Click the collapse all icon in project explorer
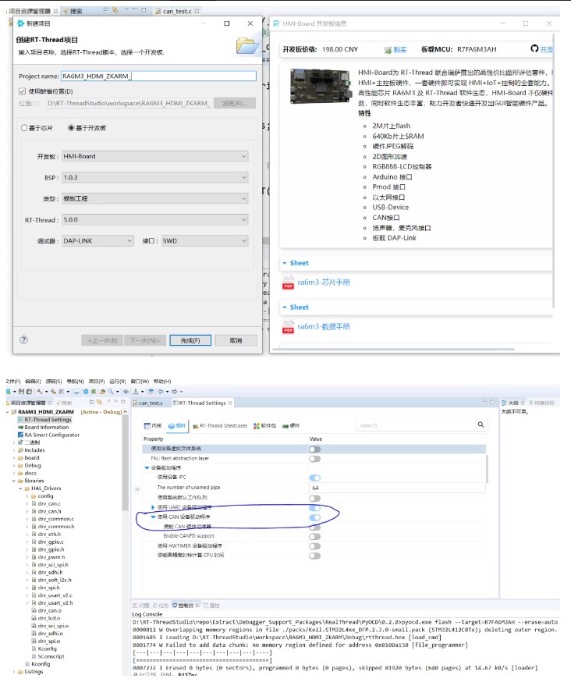Screen dimensions: 571x682 (x=92, y=403)
